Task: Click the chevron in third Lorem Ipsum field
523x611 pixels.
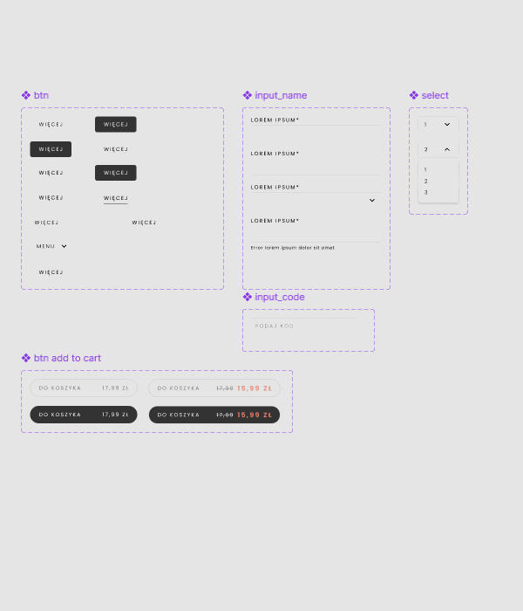Action: click(372, 200)
